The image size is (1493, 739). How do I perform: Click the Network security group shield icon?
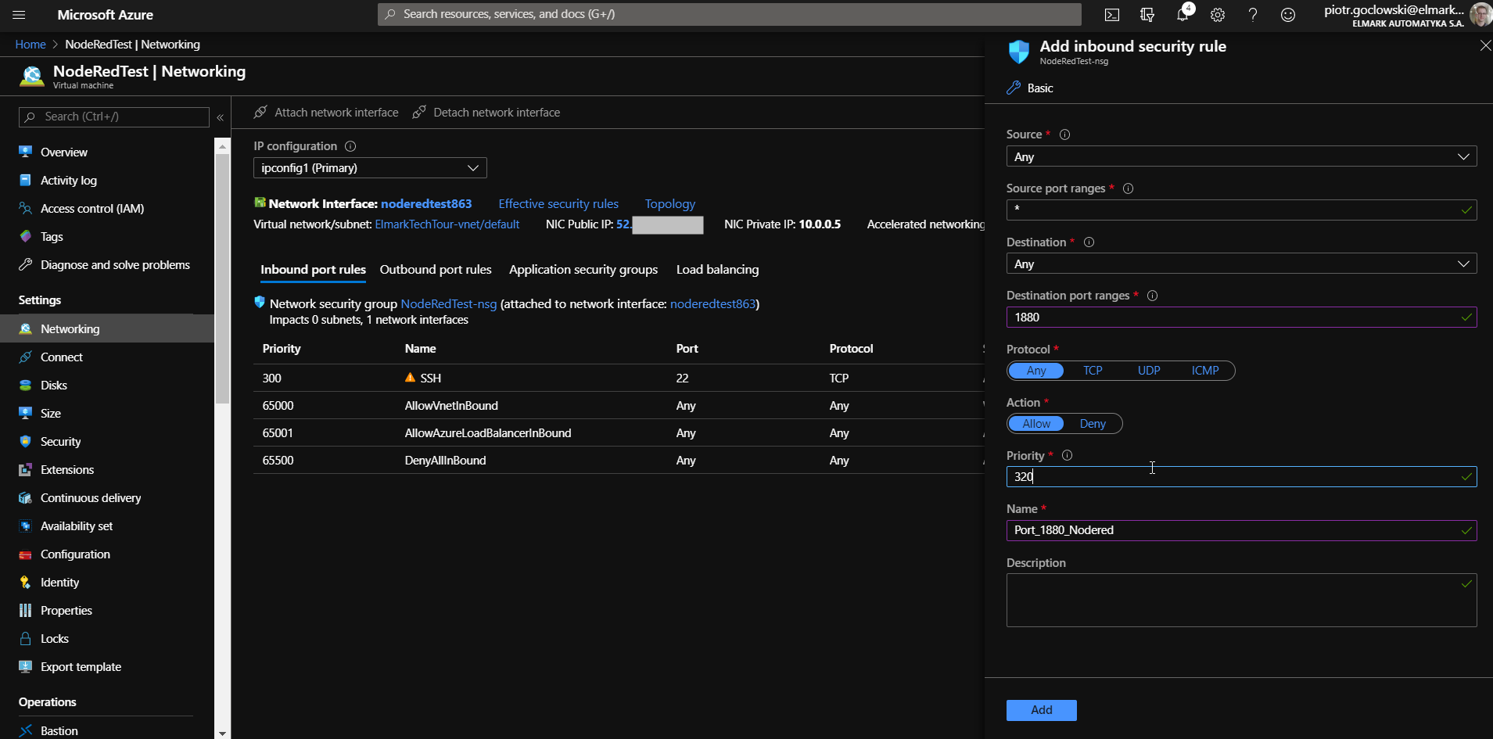click(260, 303)
